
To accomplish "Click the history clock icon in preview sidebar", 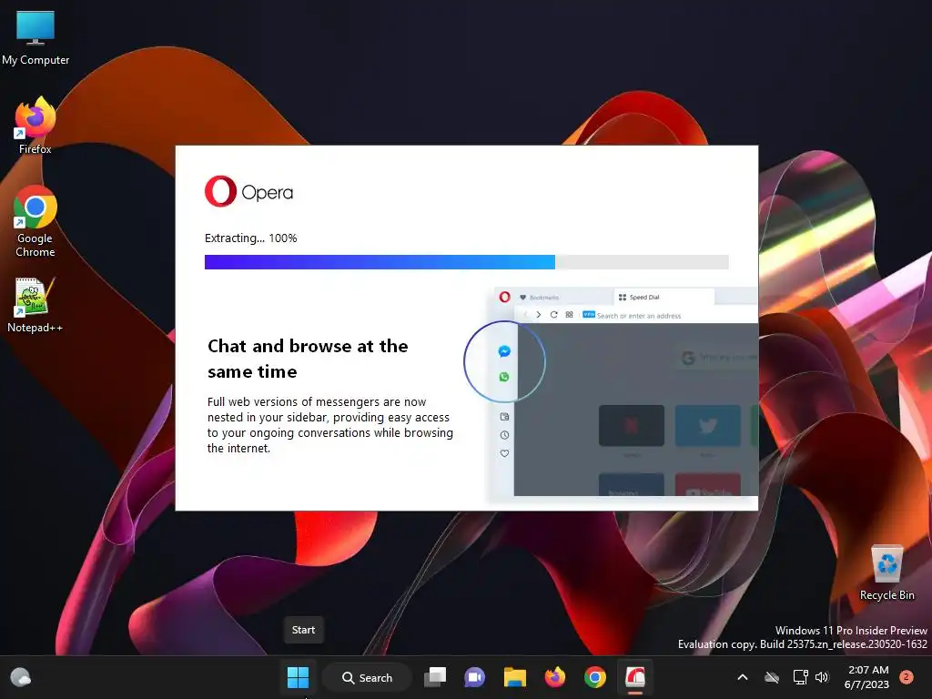I will (x=504, y=435).
